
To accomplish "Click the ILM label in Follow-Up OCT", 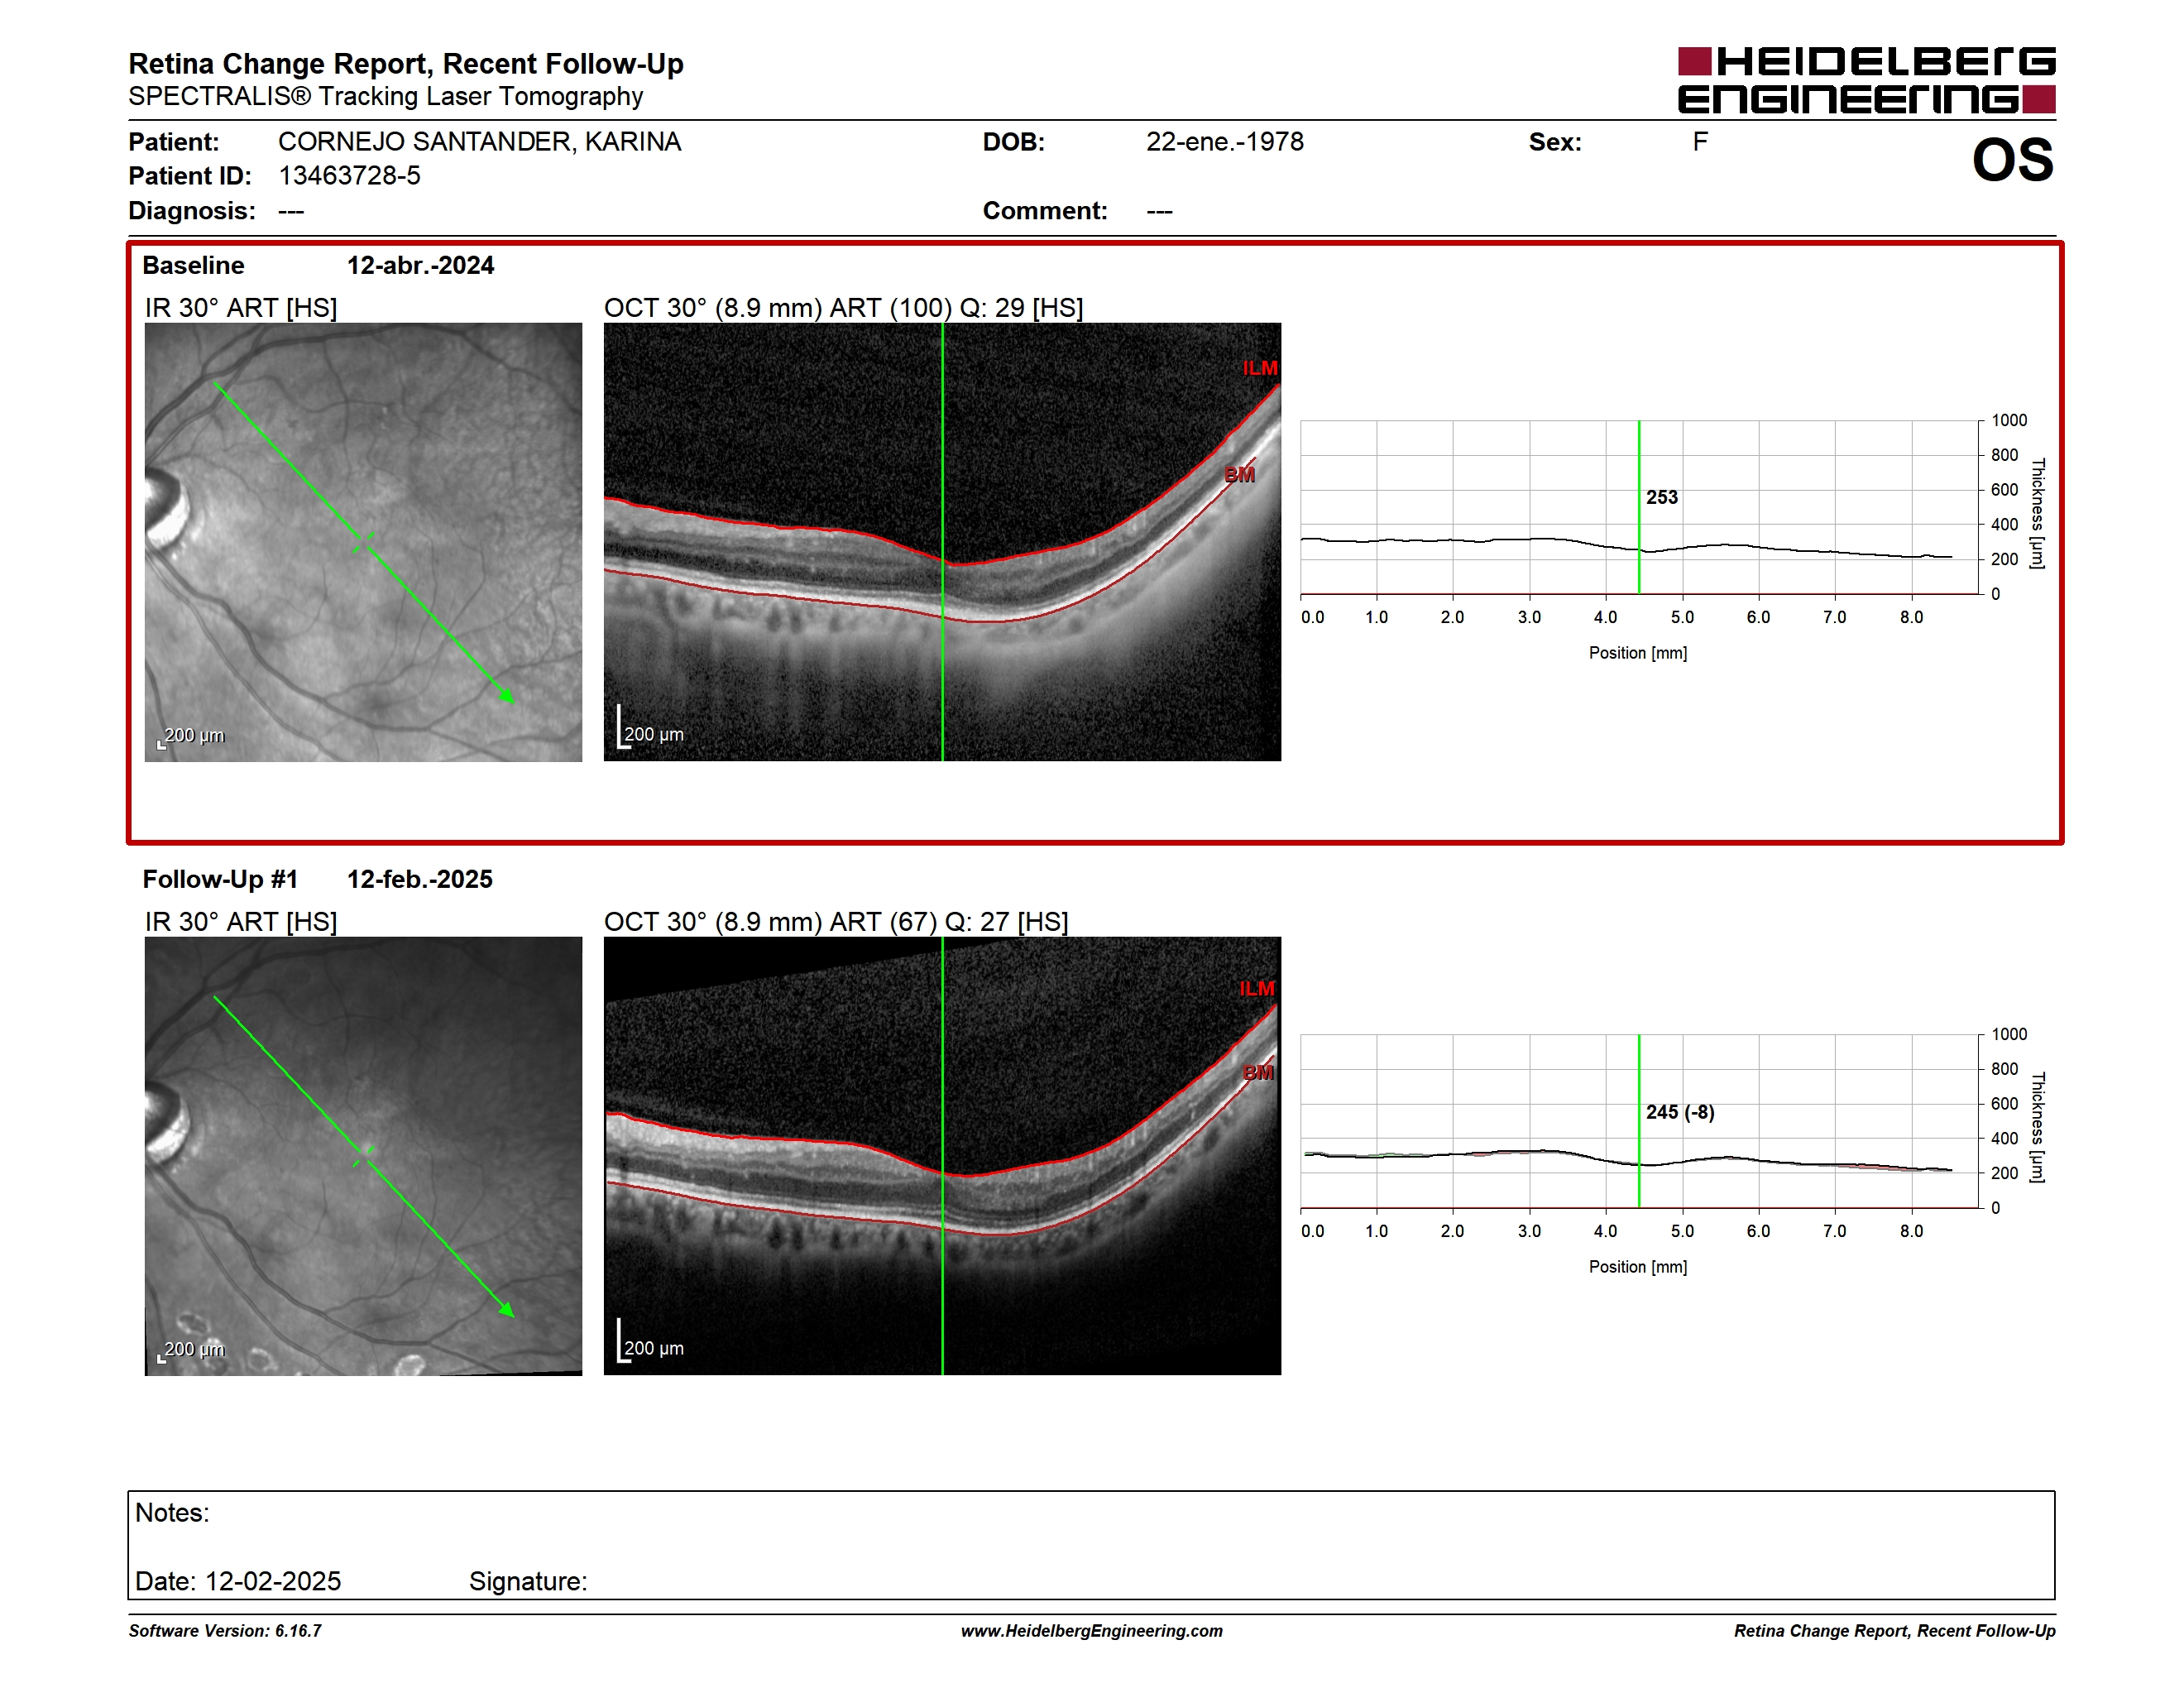I will point(1257,989).
